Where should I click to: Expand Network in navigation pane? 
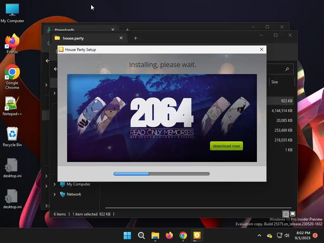[54, 195]
